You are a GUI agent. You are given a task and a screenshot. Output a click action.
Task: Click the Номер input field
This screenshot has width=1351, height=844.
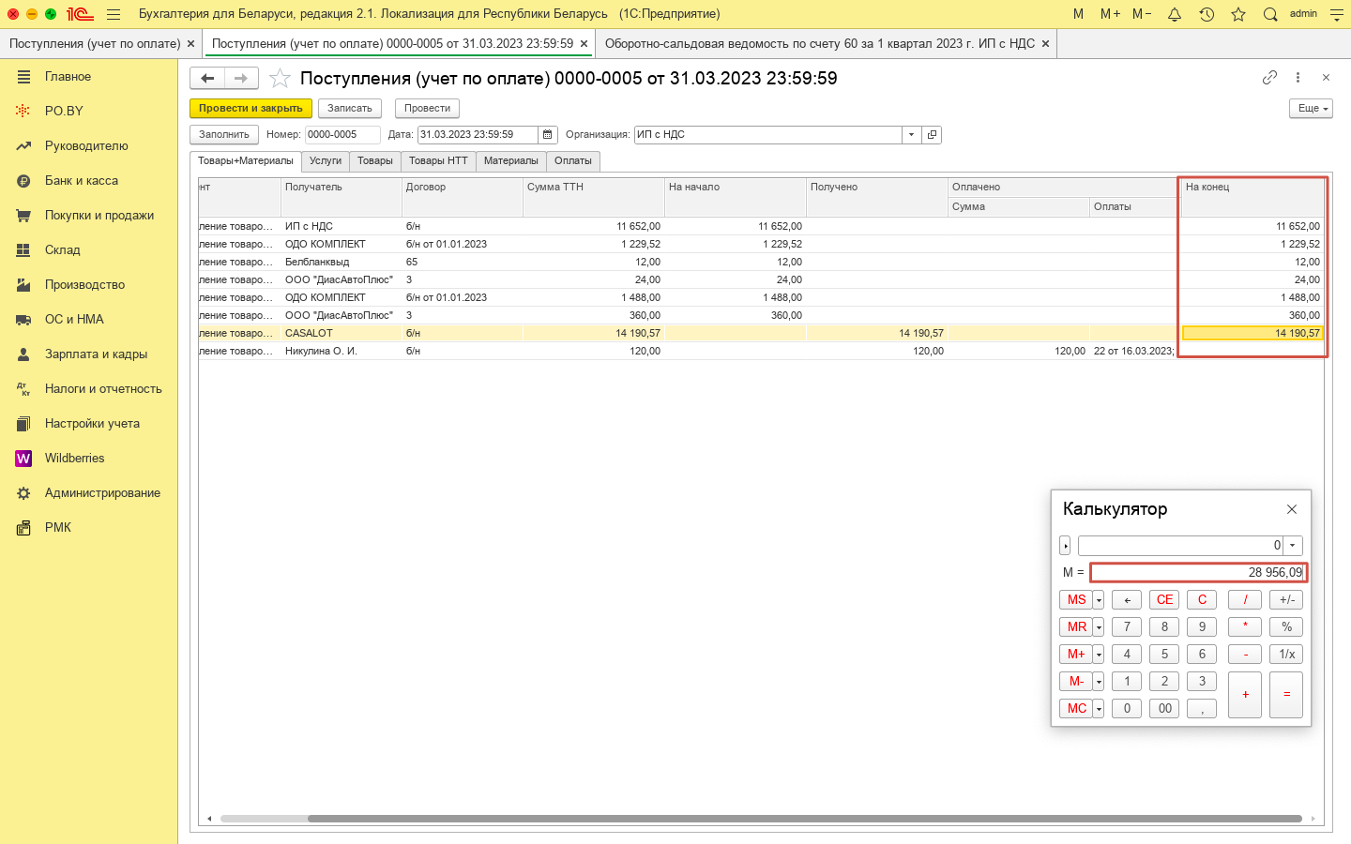pyautogui.click(x=342, y=135)
